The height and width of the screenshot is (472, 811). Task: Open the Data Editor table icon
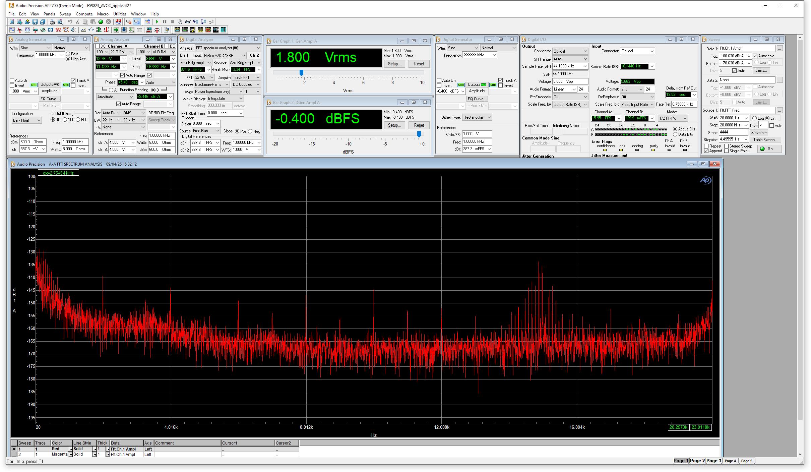[x=139, y=30]
